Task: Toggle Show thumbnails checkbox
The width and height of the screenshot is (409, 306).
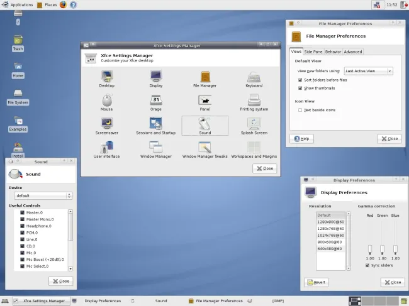Action: (300, 89)
